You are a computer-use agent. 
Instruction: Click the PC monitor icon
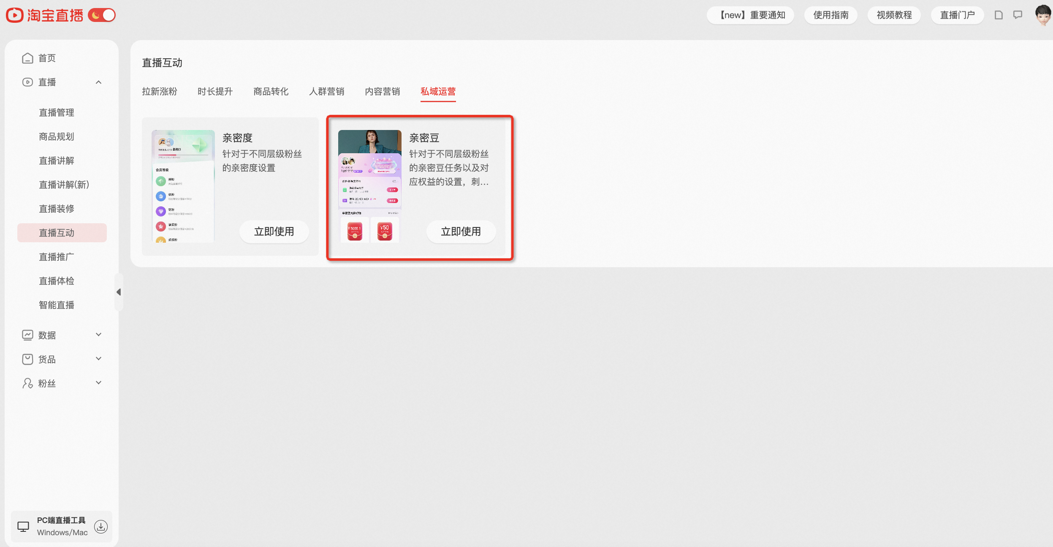click(x=23, y=527)
